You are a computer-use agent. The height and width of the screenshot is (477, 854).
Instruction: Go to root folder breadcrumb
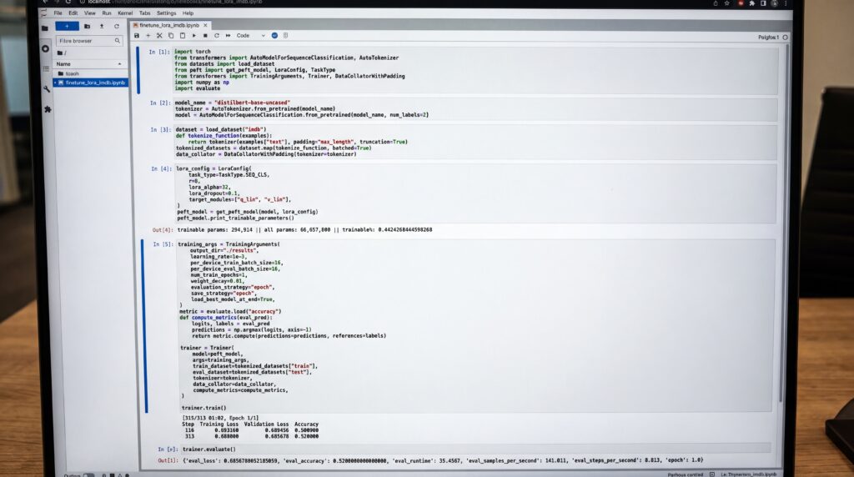point(62,53)
